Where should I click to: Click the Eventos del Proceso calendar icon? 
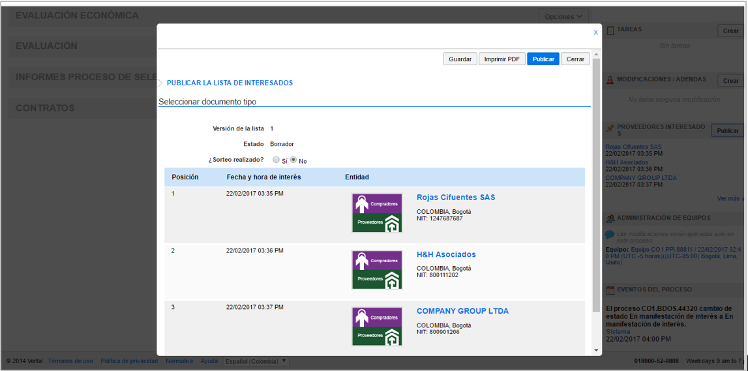pos(610,289)
